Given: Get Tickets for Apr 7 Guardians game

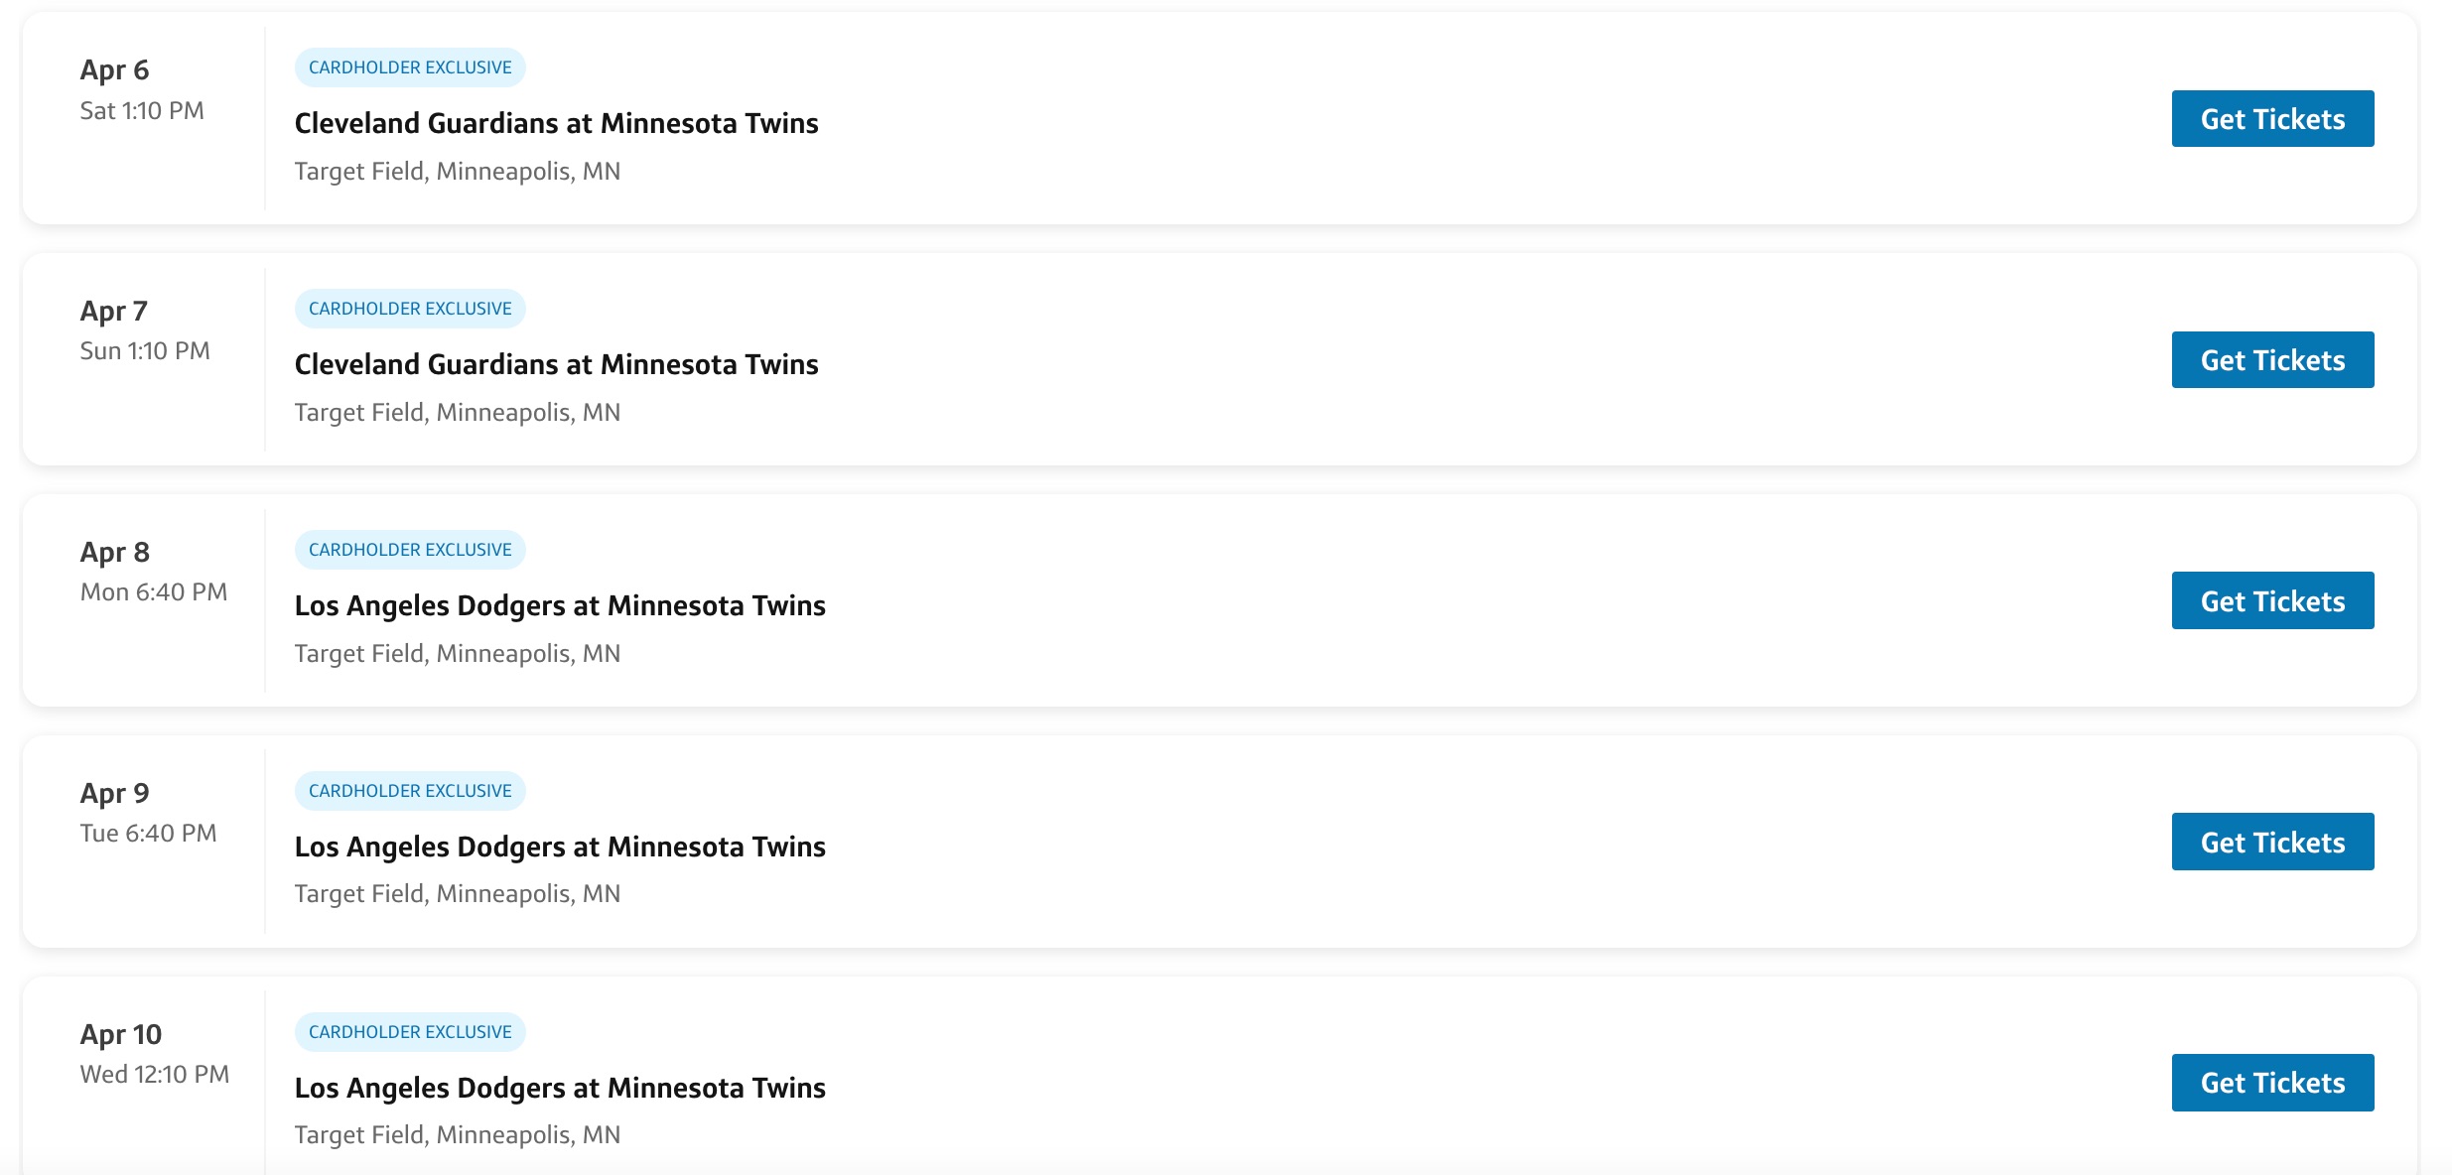Looking at the screenshot, I should point(2272,360).
